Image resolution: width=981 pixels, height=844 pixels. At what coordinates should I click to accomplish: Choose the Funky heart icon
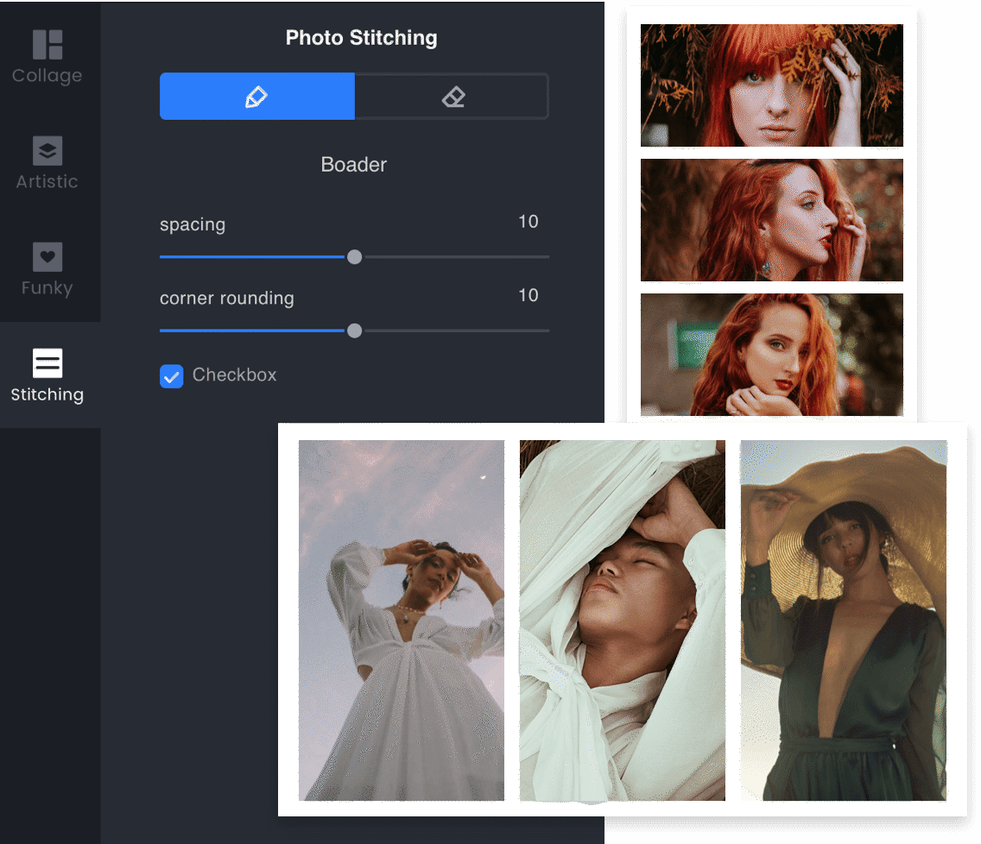[47, 257]
